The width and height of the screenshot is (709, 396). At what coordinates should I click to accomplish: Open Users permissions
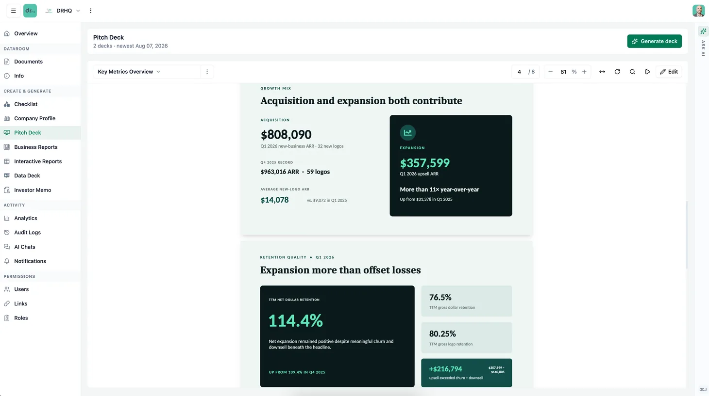pyautogui.click(x=21, y=289)
